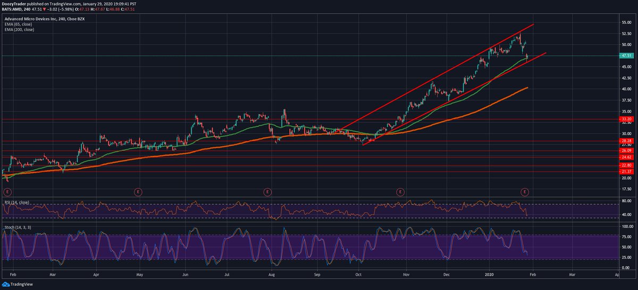Viewport: 638px width, 290px height.
Task: Click the RSI (14, close) pane label
Action: pyautogui.click(x=16, y=202)
